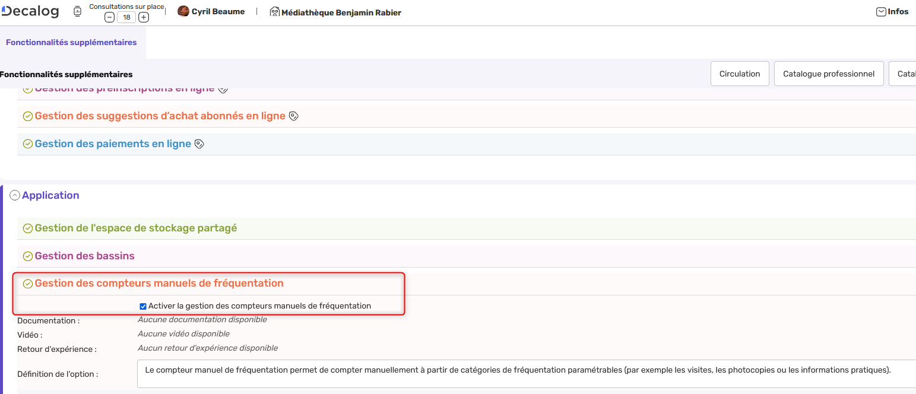916x394 pixels.
Task: Select the Fonctionnalités supplémentaires tab
Action: pos(71,43)
